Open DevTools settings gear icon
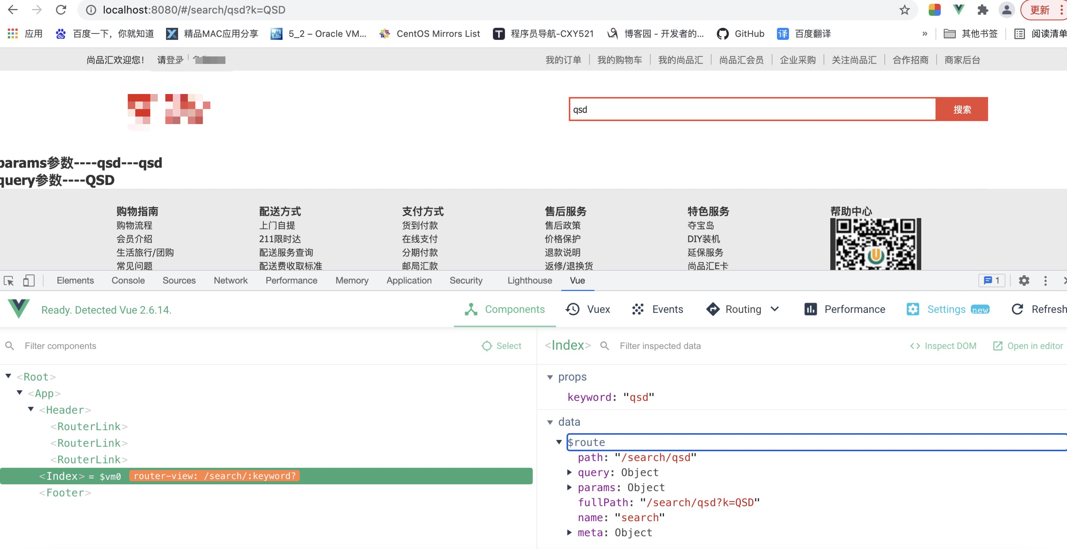The width and height of the screenshot is (1067, 549). coord(1023,281)
